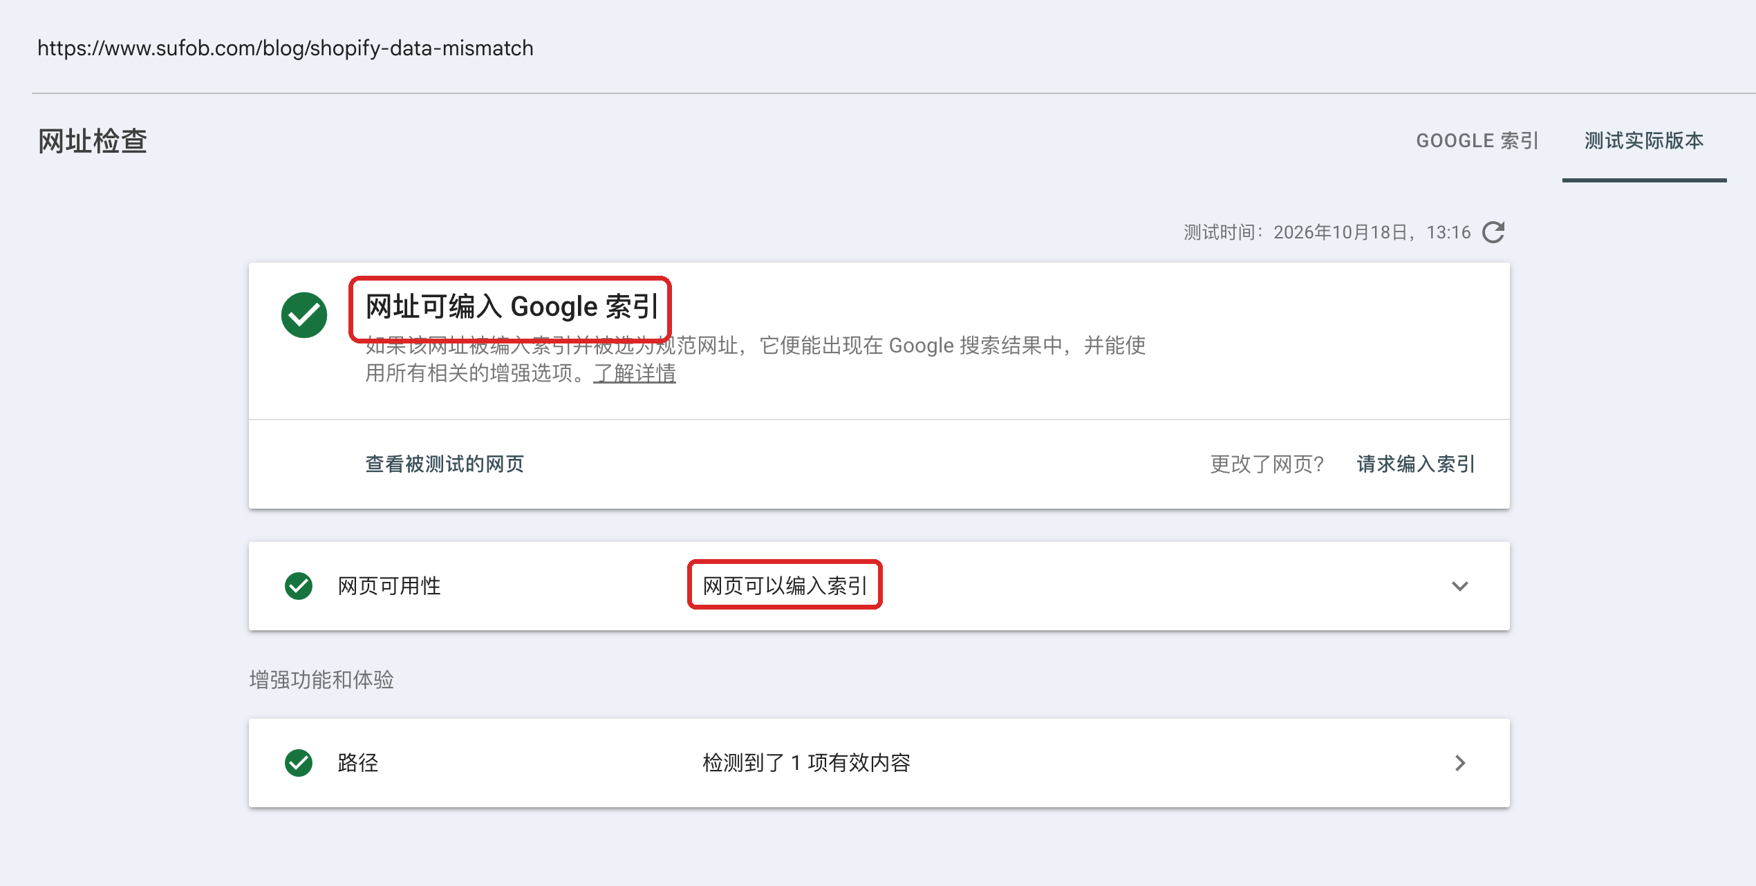This screenshot has width=1756, height=886.
Task: Click the inspected URL text at top
Action: 286,48
